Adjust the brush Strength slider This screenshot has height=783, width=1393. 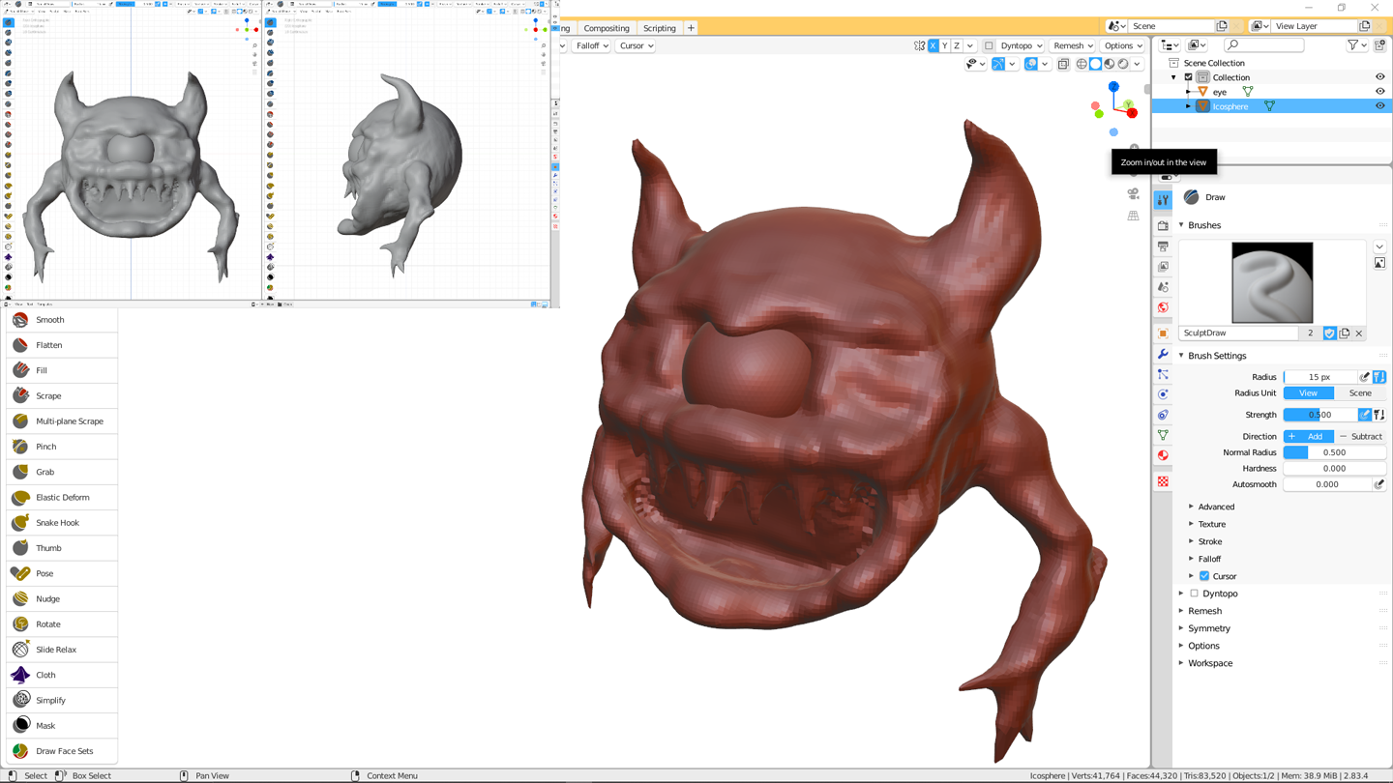[1319, 415]
